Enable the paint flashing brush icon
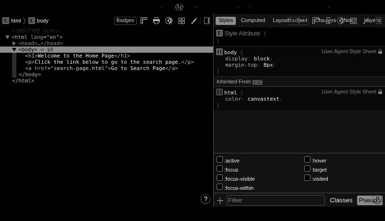 194,21
